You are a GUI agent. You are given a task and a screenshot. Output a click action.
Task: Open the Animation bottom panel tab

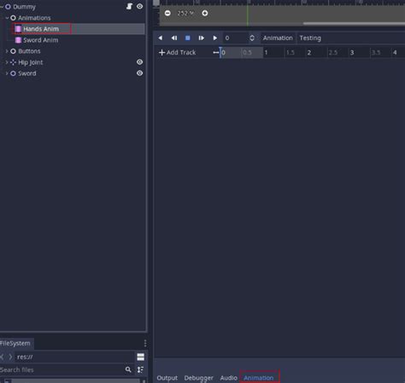click(259, 378)
